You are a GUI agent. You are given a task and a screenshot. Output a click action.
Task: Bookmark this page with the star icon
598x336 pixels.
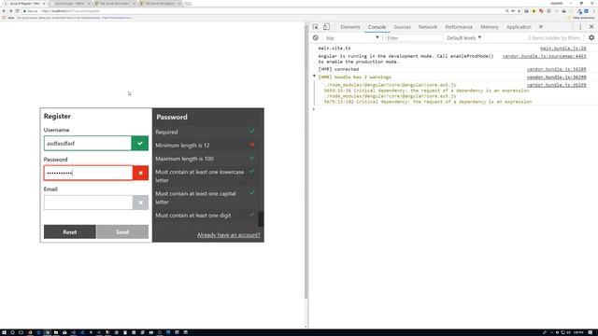click(520, 11)
